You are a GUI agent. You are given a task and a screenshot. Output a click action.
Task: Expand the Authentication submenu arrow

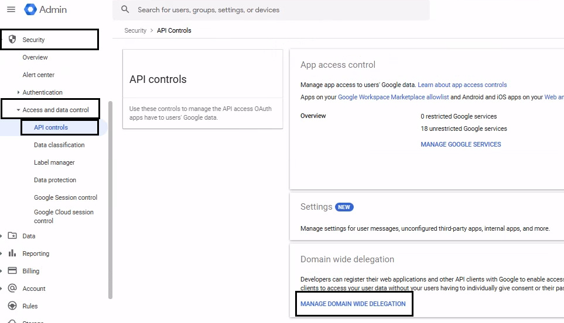coord(18,92)
